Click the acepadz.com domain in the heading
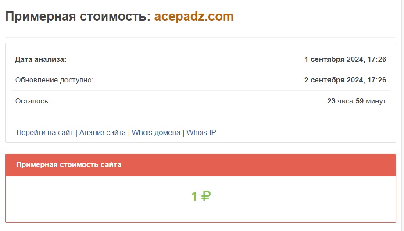Viewport: 404px width, 231px height. (x=194, y=17)
